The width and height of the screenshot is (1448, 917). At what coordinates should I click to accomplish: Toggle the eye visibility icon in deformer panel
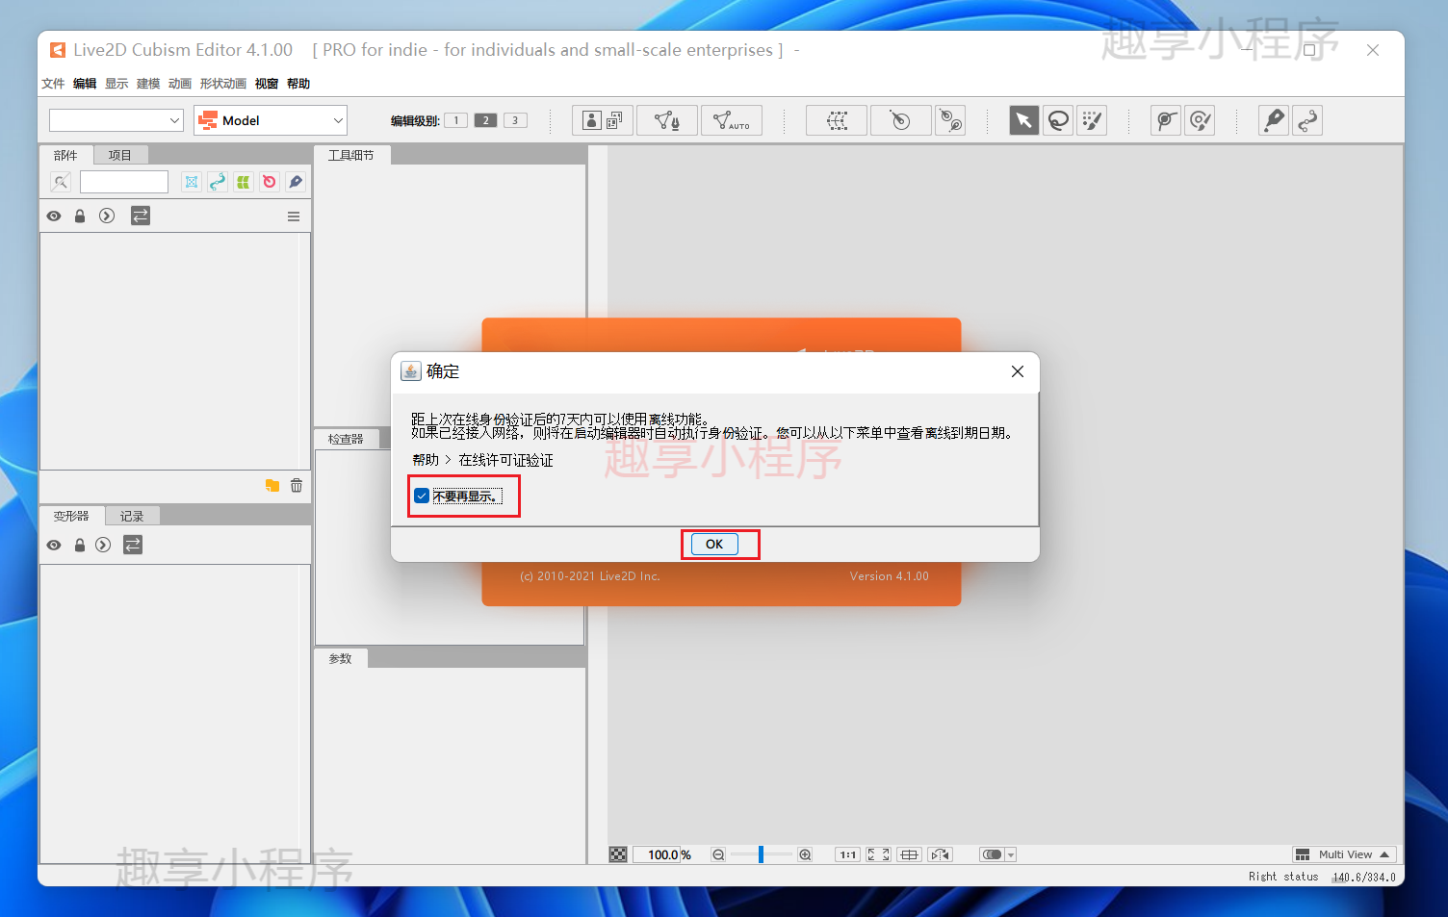(54, 545)
